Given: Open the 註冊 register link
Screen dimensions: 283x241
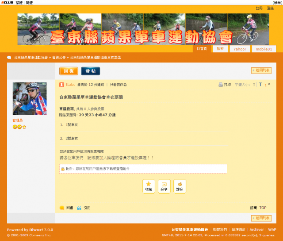Looking at the screenshot, I should pos(259,8).
